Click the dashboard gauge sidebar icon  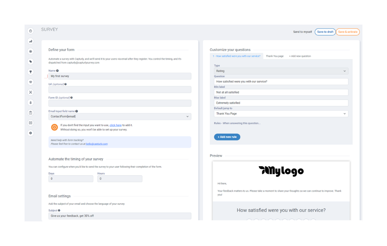[x=31, y=31]
